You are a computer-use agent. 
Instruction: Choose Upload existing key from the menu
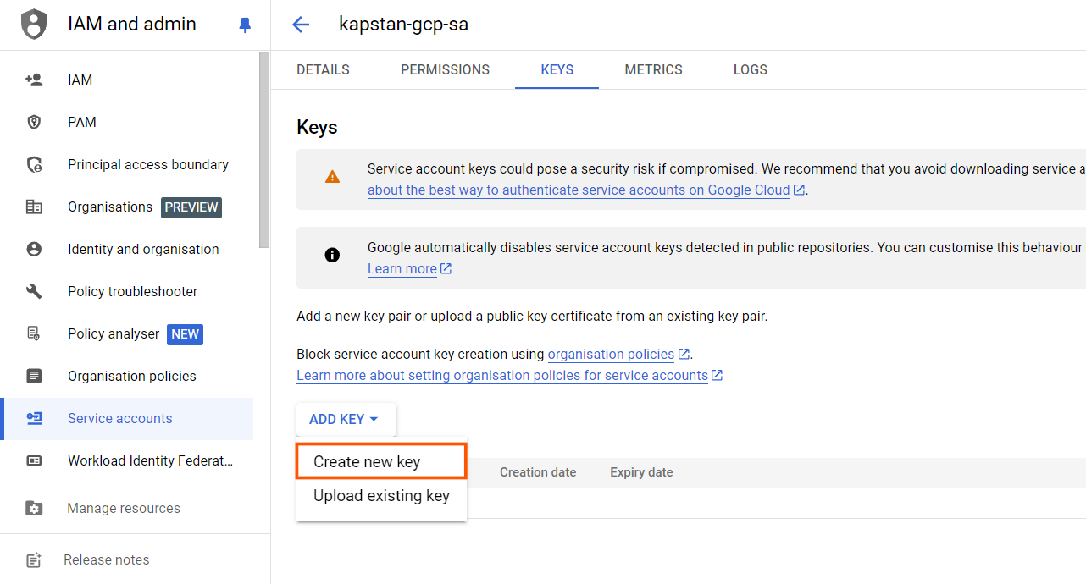pyautogui.click(x=381, y=496)
